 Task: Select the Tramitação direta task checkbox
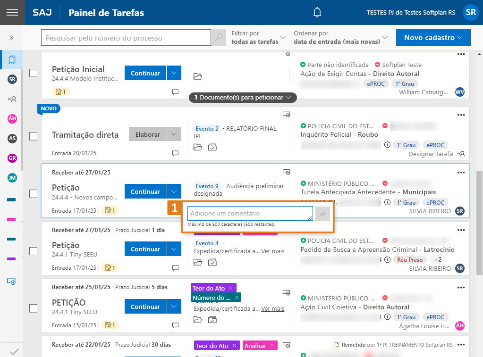33,137
